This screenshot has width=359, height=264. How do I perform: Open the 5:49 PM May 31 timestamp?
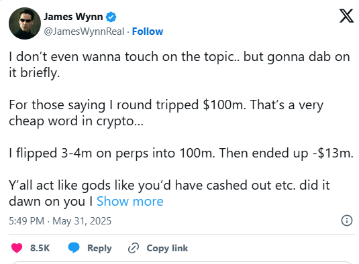(60, 221)
